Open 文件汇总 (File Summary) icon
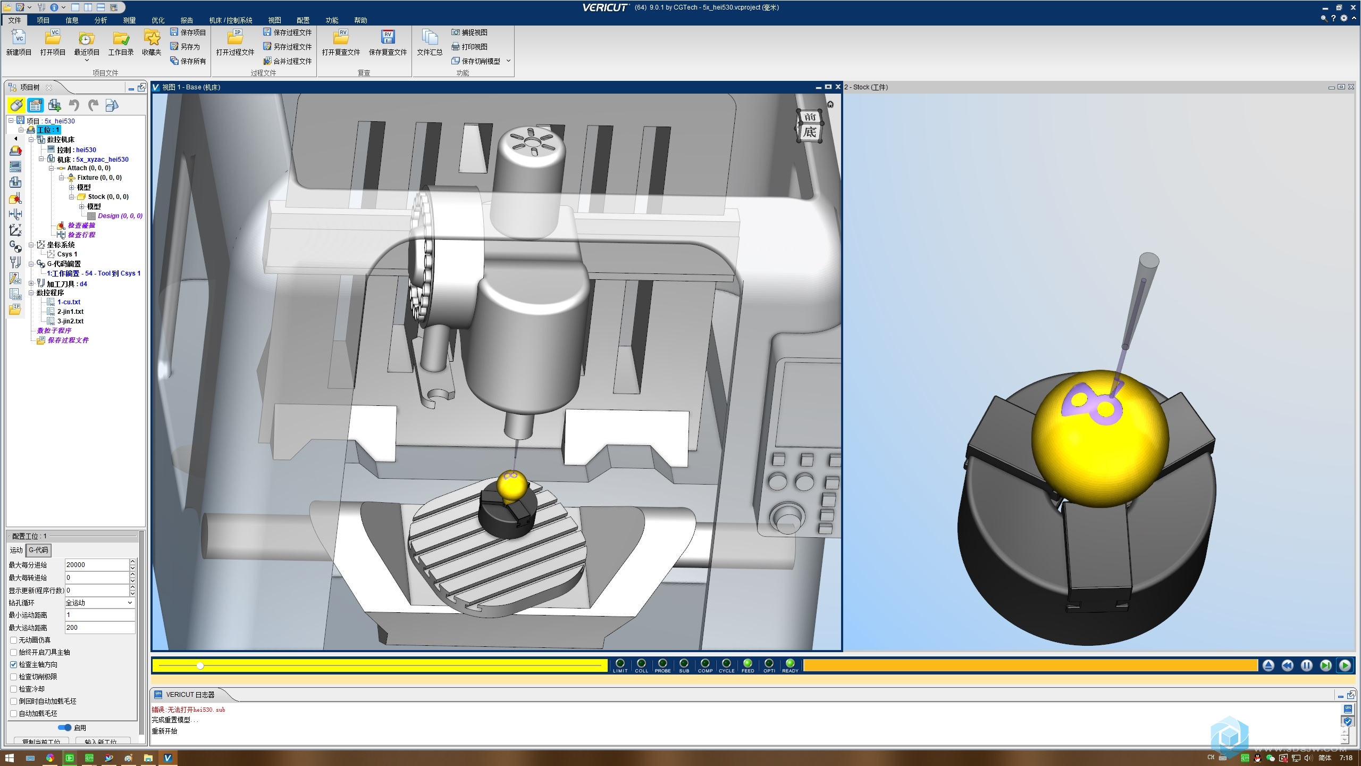 430,38
